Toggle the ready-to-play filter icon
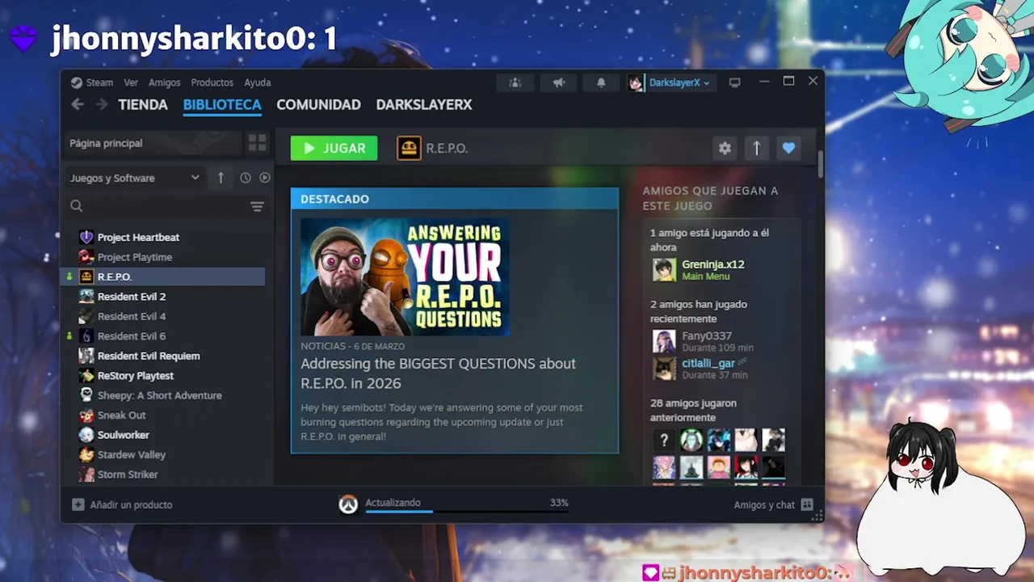 [x=264, y=178]
